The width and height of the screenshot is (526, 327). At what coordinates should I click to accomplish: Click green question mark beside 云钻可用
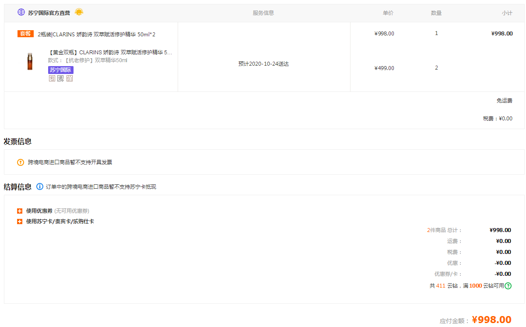tap(508, 286)
